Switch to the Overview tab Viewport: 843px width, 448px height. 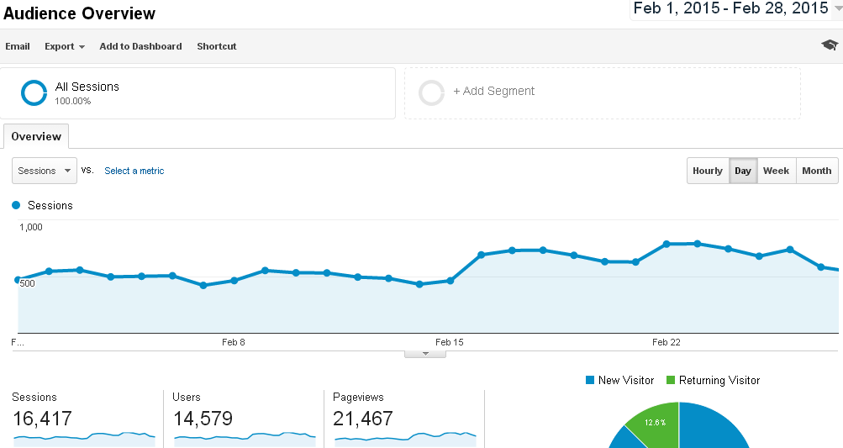pyautogui.click(x=36, y=136)
